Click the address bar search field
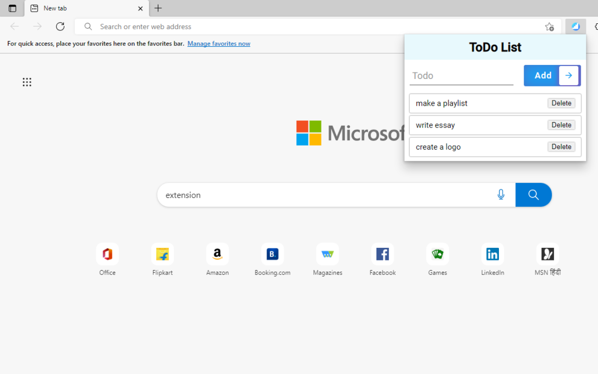 (318, 27)
